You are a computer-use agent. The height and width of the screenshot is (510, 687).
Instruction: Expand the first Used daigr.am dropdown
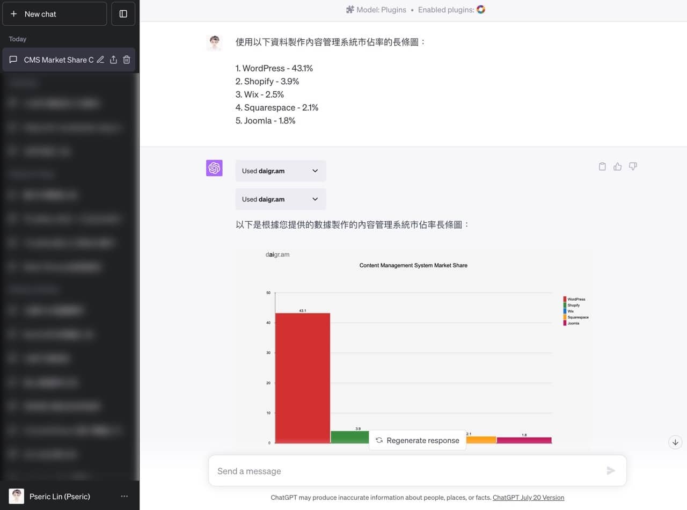pos(281,171)
